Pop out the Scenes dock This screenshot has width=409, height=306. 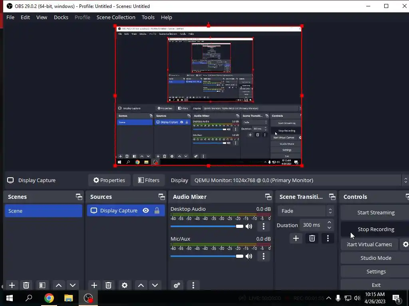pos(79,197)
